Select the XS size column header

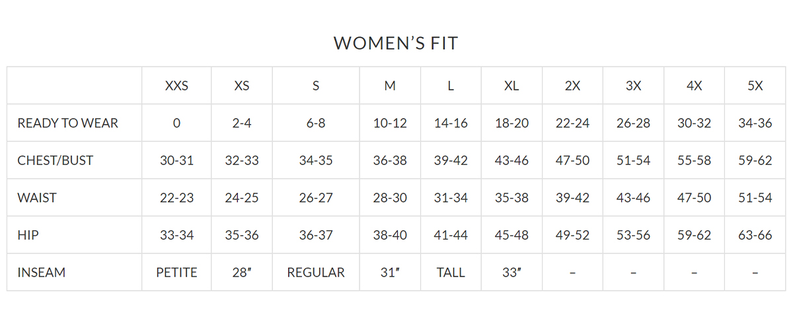(242, 86)
